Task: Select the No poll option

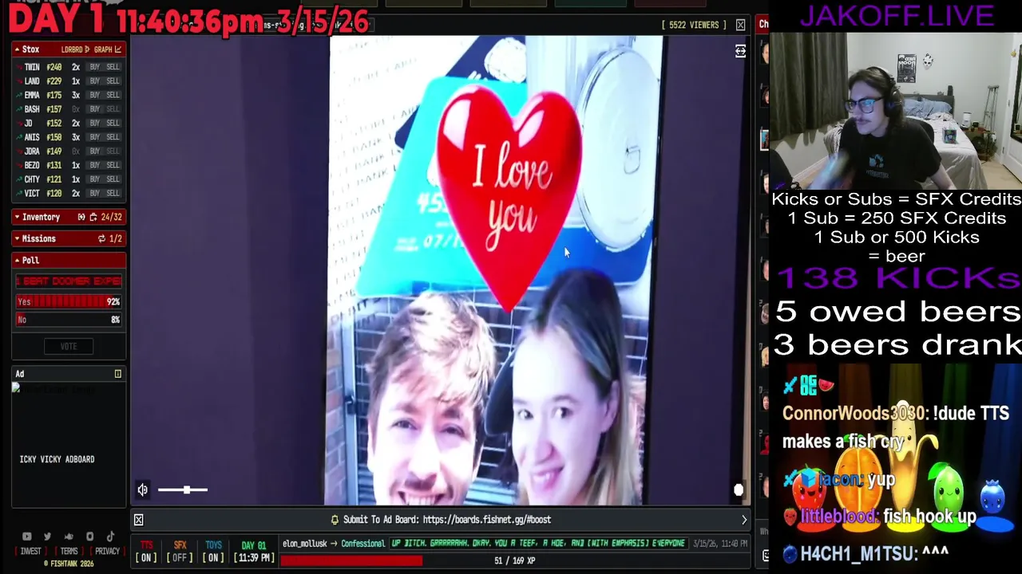Action: point(69,320)
